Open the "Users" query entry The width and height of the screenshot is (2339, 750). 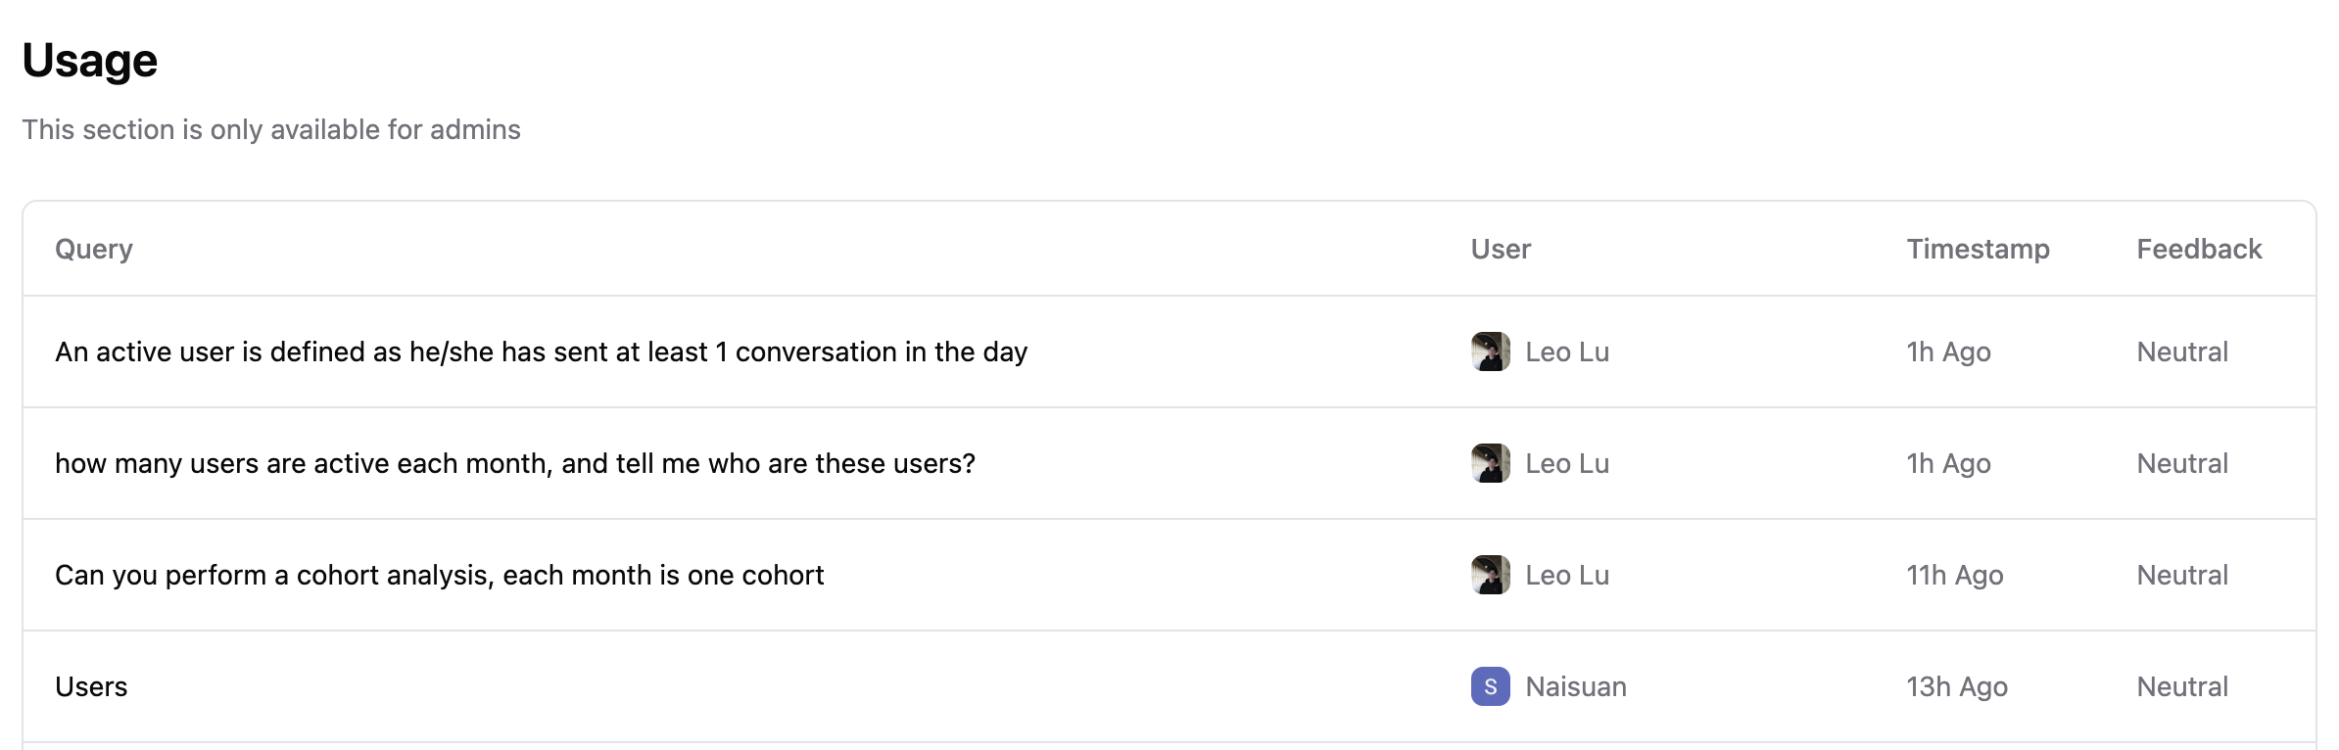pos(91,686)
